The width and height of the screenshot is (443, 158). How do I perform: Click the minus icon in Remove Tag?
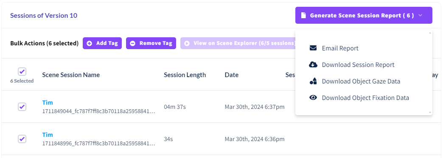133,43
